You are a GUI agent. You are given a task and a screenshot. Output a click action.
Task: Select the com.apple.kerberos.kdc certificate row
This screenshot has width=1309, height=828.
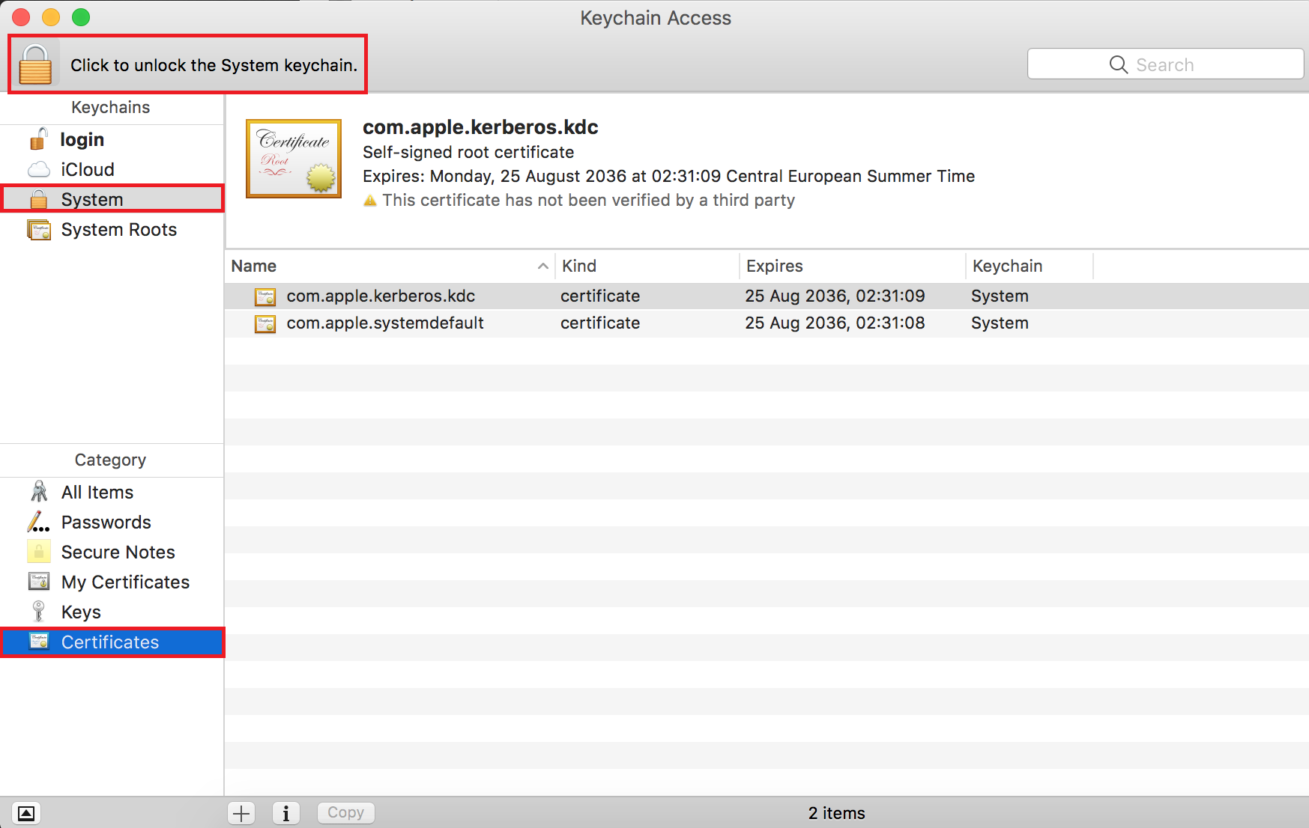click(x=767, y=296)
